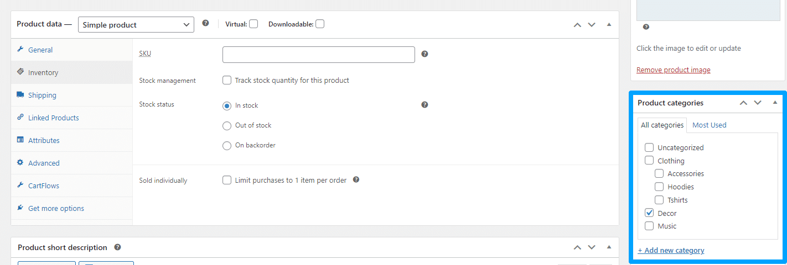Click the Remove product image link
The image size is (787, 265).
tap(674, 70)
